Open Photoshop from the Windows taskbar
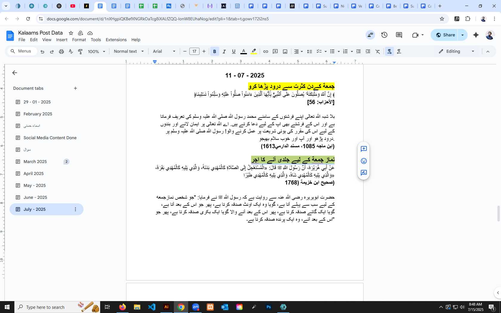 pyautogui.click(x=269, y=307)
